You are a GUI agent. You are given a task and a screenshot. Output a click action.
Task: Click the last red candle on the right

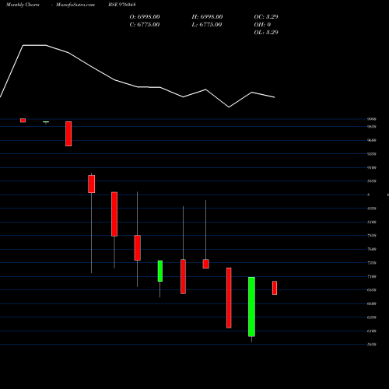[x=275, y=288]
